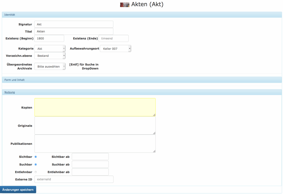
Task: Open the Übergeordnetes Archivale dropdown
Action: [50, 66]
